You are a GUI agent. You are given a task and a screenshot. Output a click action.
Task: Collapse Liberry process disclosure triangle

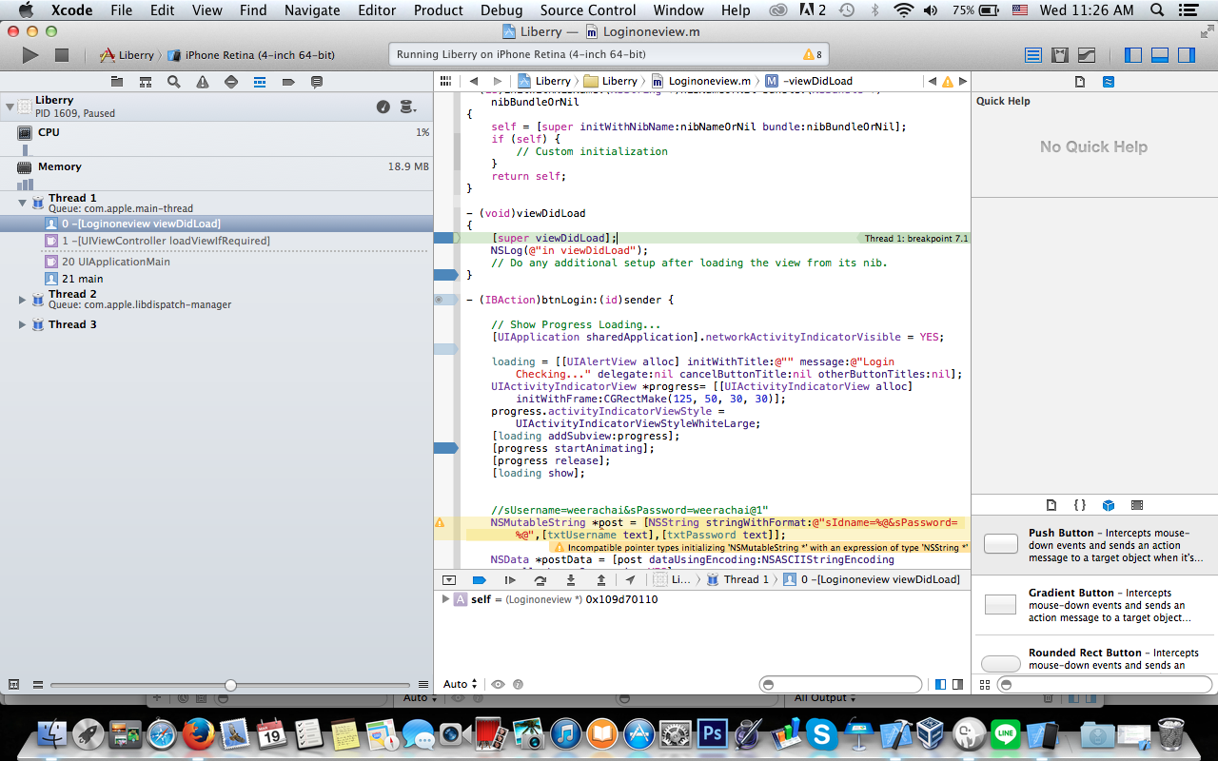coord(9,107)
